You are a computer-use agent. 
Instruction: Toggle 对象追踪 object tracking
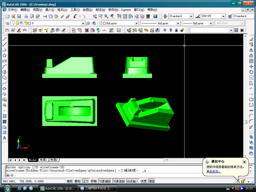(119, 181)
